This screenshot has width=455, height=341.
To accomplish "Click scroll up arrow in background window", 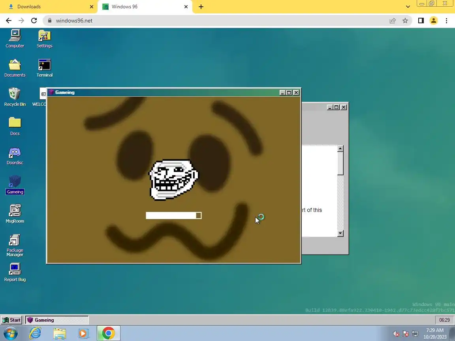I will coord(340,149).
